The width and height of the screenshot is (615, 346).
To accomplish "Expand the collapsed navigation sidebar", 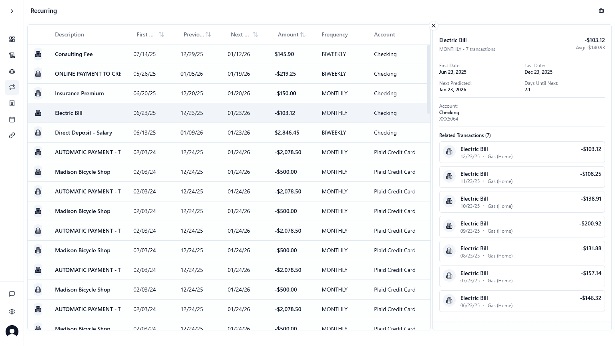I will [12, 11].
